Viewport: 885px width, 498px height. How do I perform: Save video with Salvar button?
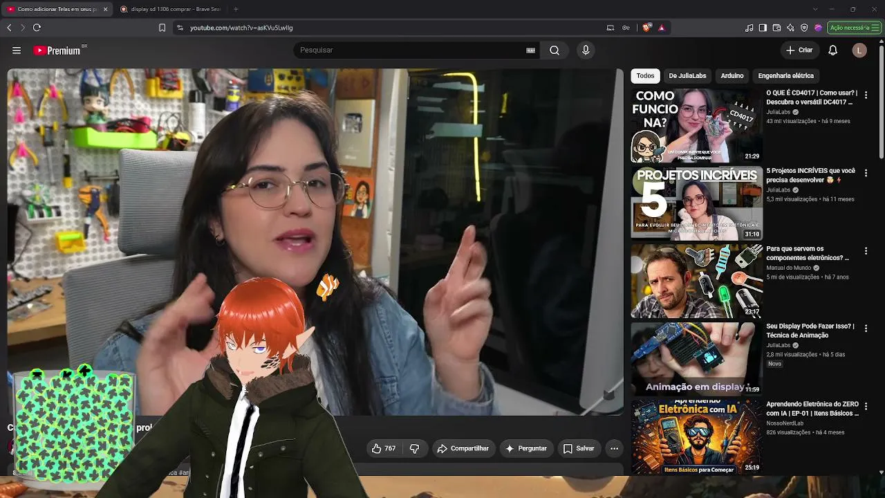pyautogui.click(x=579, y=449)
